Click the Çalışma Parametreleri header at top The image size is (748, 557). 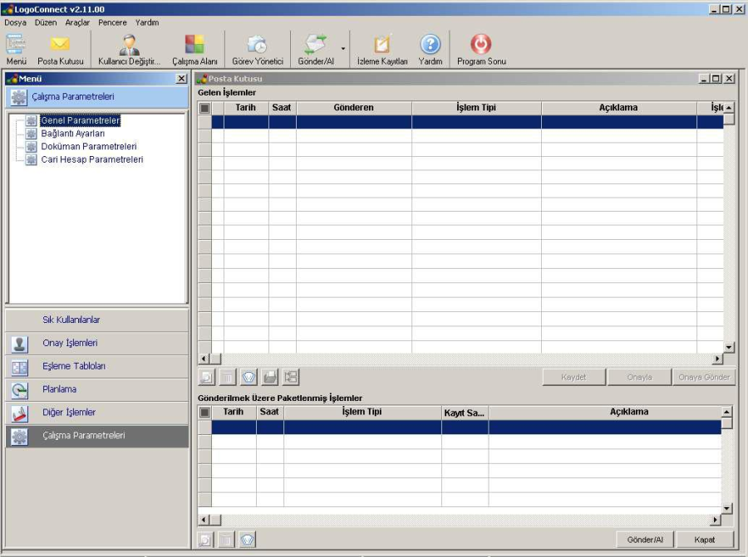coord(97,97)
